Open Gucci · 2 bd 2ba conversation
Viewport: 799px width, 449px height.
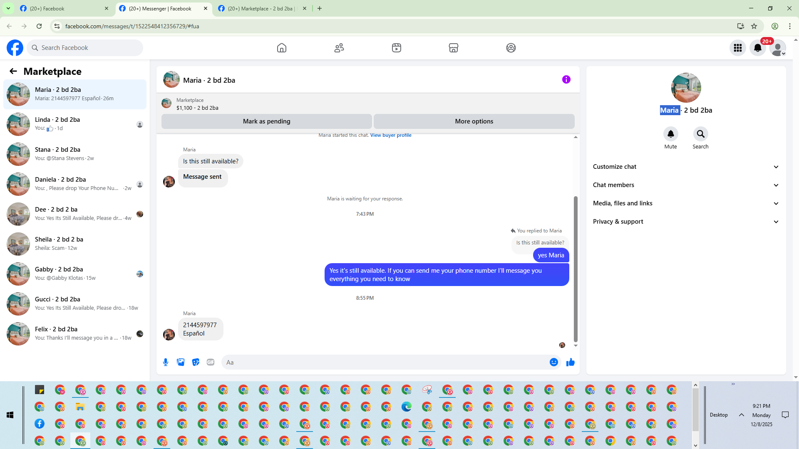[x=75, y=303]
